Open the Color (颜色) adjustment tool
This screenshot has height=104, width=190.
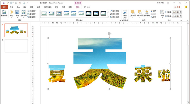[17, 13]
